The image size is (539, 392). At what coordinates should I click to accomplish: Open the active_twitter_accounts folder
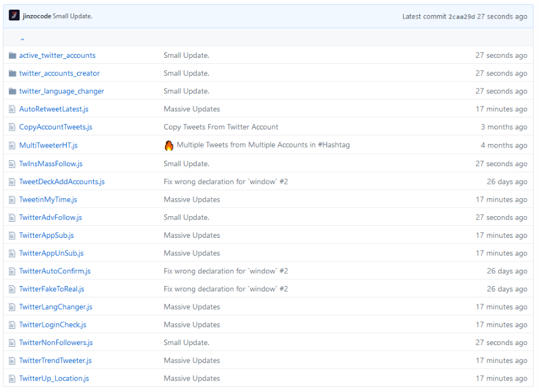[57, 55]
